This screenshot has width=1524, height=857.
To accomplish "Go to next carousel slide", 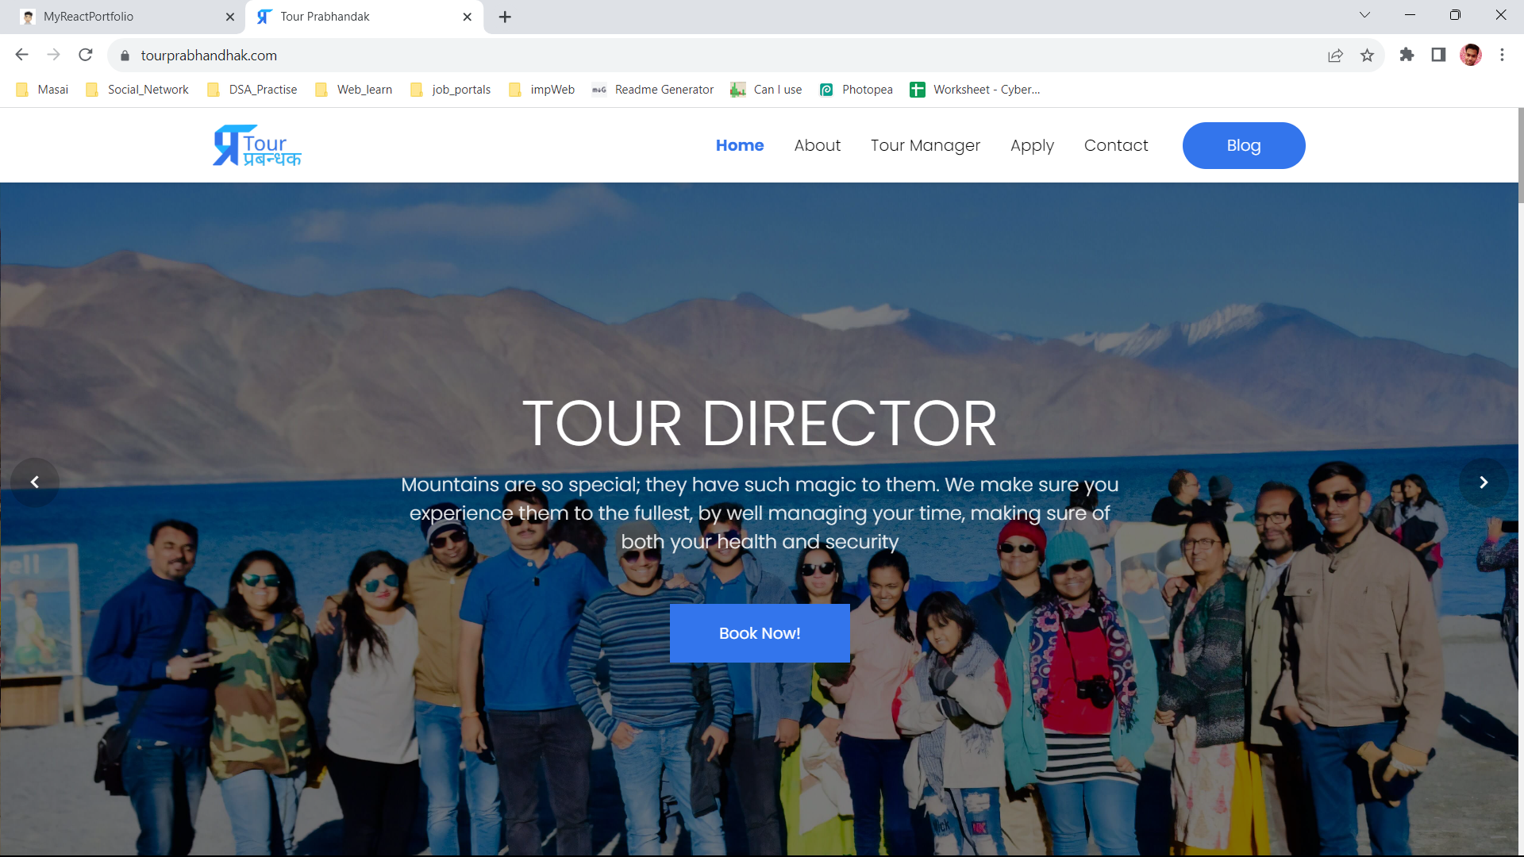I will [x=1483, y=482].
